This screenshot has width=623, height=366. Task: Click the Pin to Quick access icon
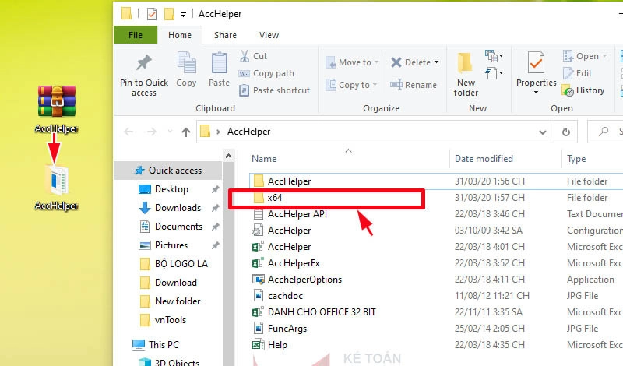point(144,64)
